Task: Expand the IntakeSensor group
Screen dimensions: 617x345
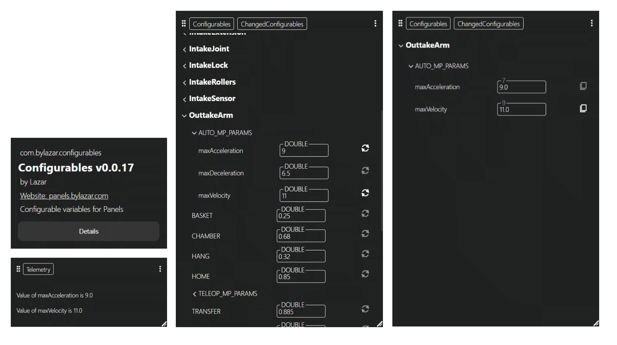Action: (x=209, y=98)
